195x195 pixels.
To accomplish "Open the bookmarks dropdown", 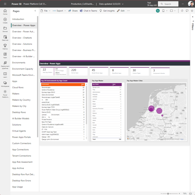I will pos(164,11).
